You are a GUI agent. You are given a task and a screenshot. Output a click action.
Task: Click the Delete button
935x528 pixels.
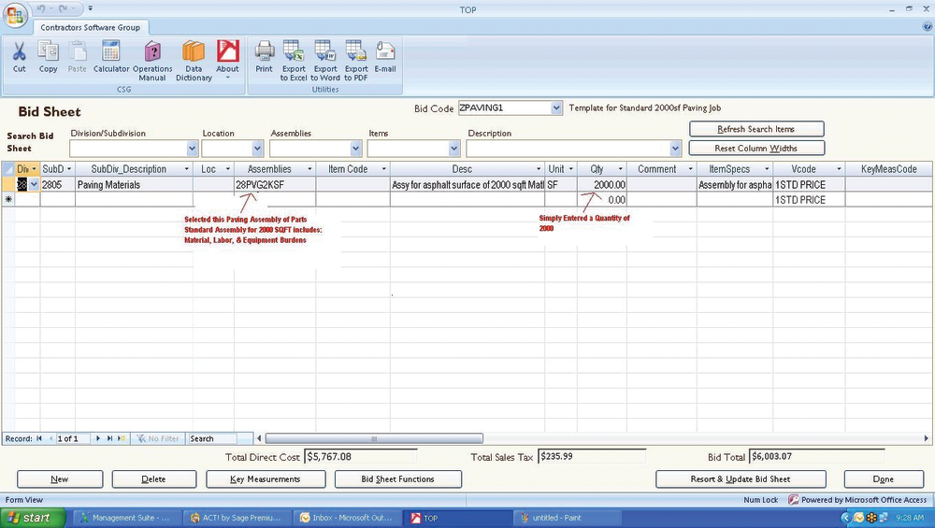point(154,479)
